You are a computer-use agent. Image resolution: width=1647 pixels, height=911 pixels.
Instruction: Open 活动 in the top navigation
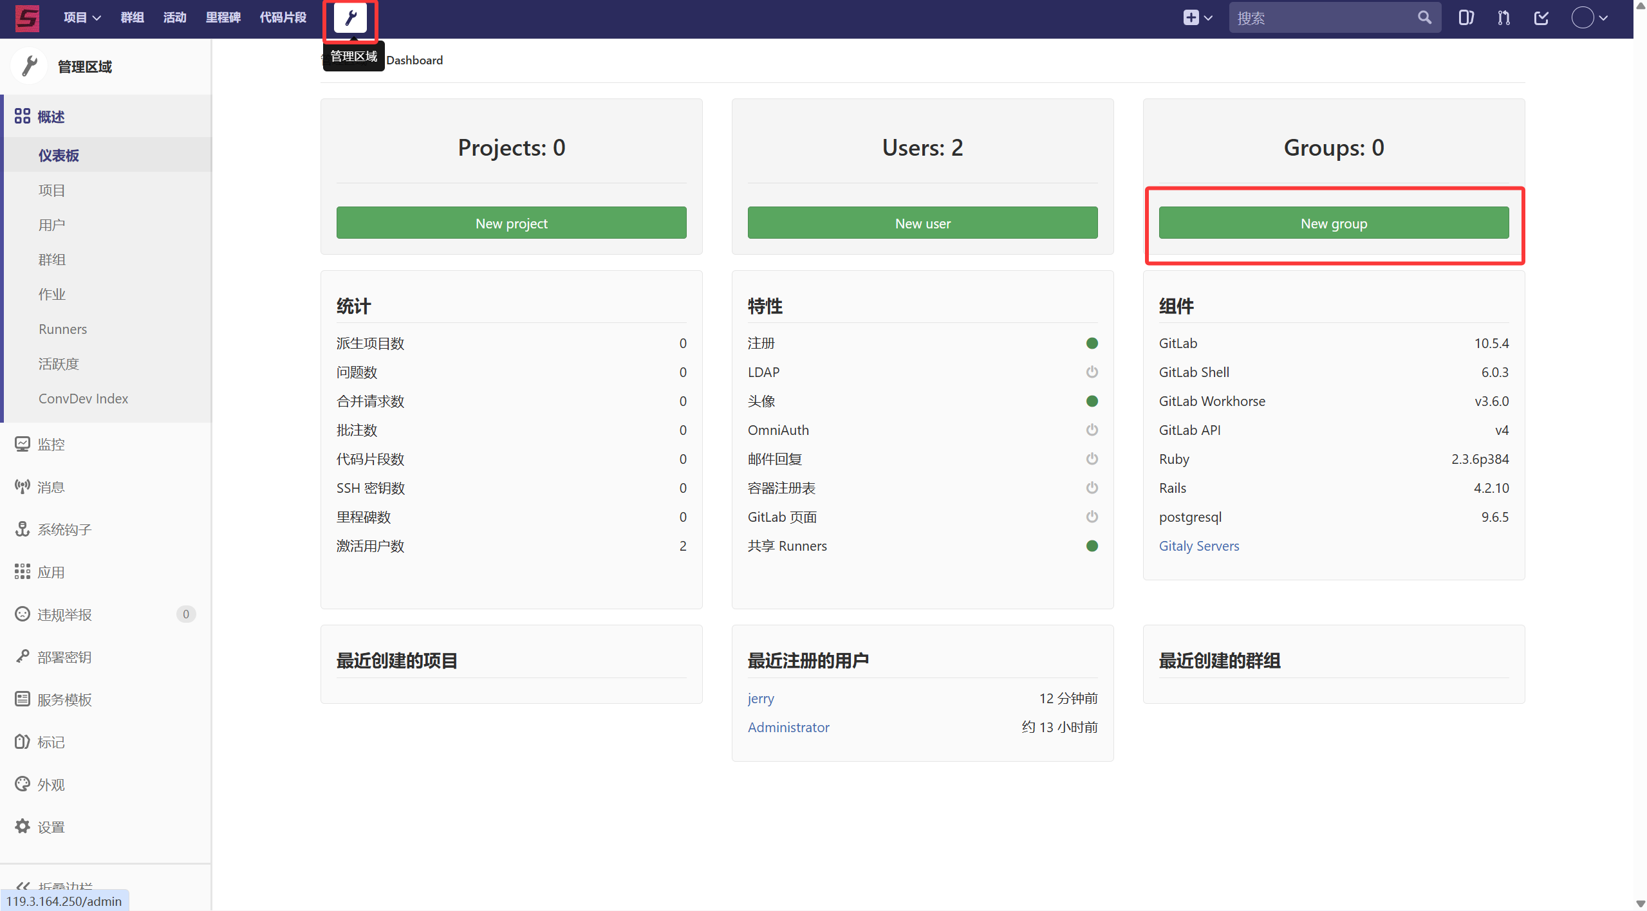pos(175,17)
